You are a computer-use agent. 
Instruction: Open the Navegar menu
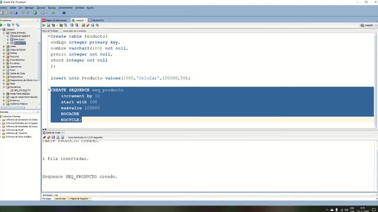(x=30, y=8)
